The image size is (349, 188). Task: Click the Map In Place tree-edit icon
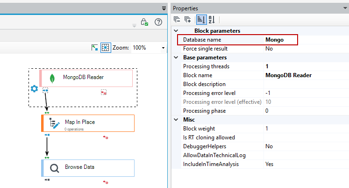point(54,123)
